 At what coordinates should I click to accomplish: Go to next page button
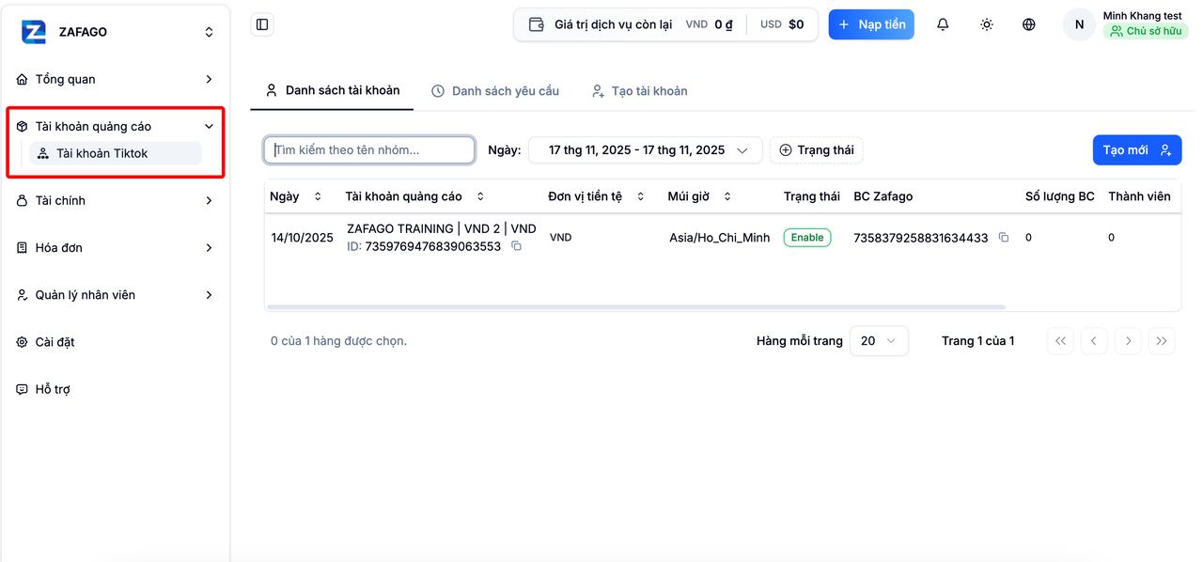tap(1128, 341)
